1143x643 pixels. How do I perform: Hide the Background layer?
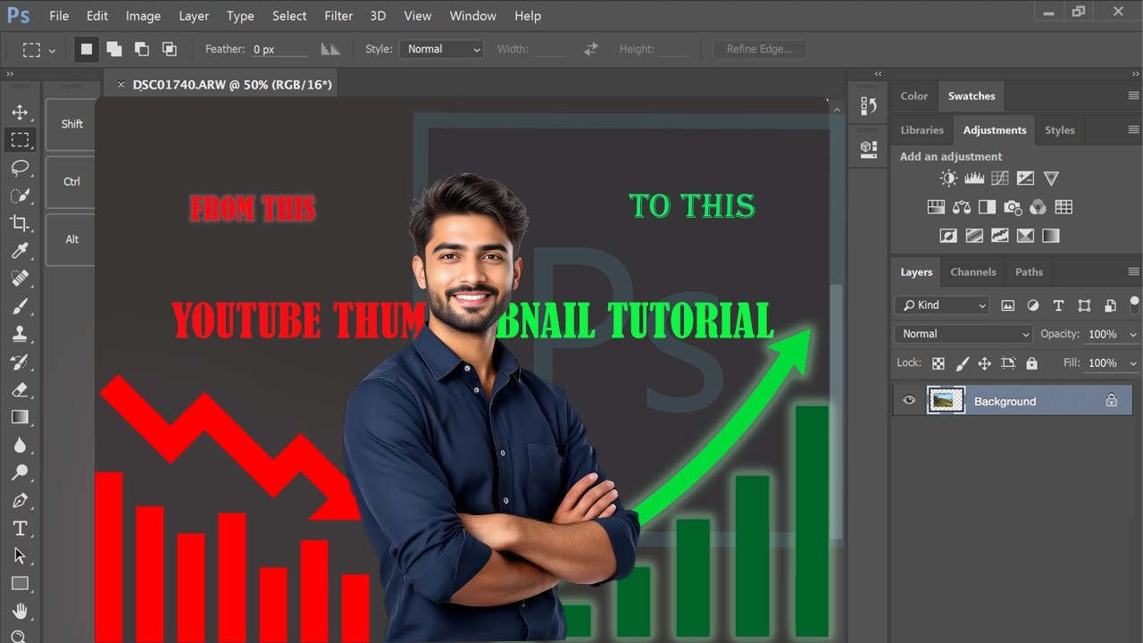point(909,400)
